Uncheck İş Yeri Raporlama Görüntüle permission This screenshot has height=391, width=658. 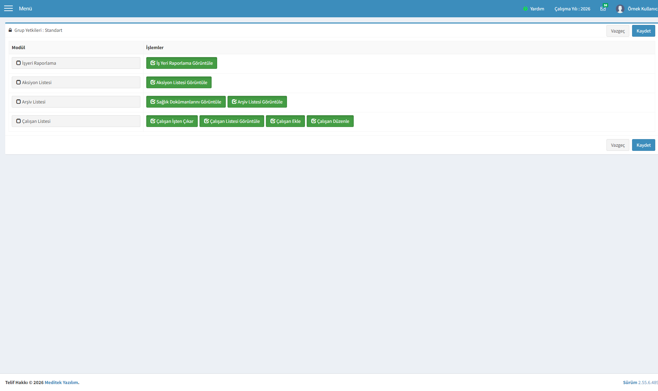(x=182, y=63)
